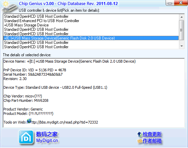
Task: Open the 作者邮箱 author email link
Action: (152, 141)
